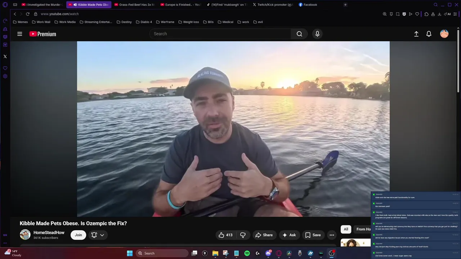Click the YouTube search magnifier button
Viewport: 461px width, 259px height.
(299, 34)
